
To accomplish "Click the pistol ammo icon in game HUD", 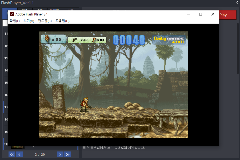I will [75, 40].
